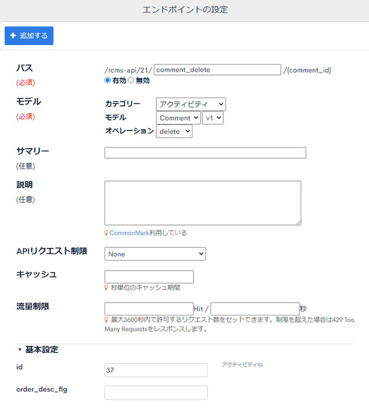The height and width of the screenshot is (412, 369).
Task: Select the 無効 radio button
Action: pyautogui.click(x=131, y=80)
